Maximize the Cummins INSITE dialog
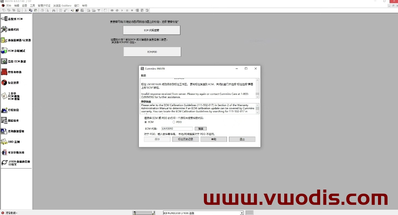398x215 pixels. 246,69
